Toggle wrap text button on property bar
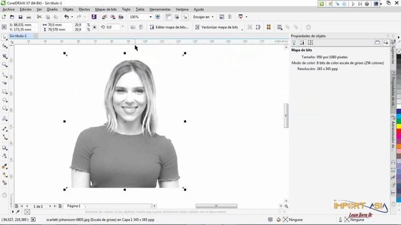 [x=279, y=27]
